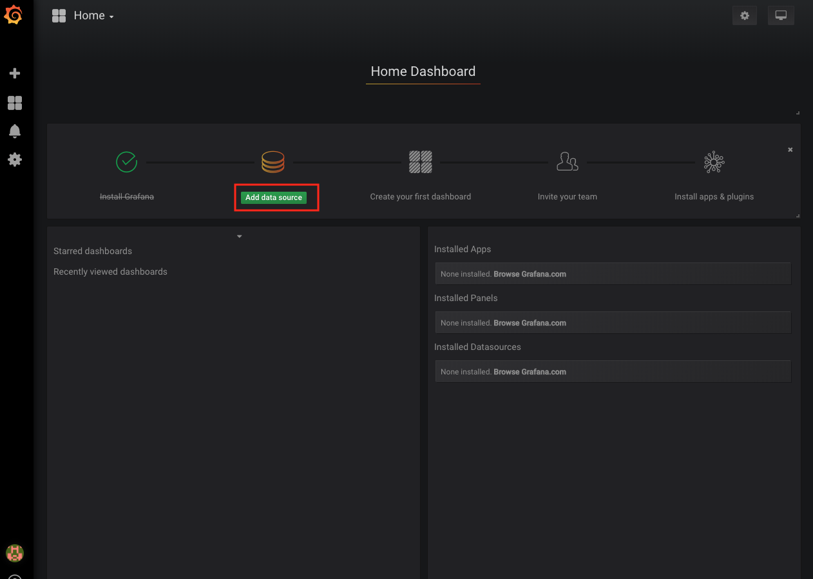Open Create your first dashboard link
813x579 pixels.
coord(421,197)
